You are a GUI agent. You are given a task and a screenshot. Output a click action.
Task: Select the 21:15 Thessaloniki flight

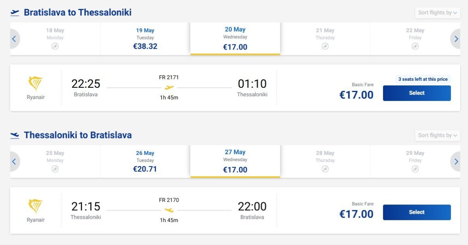pos(417,212)
